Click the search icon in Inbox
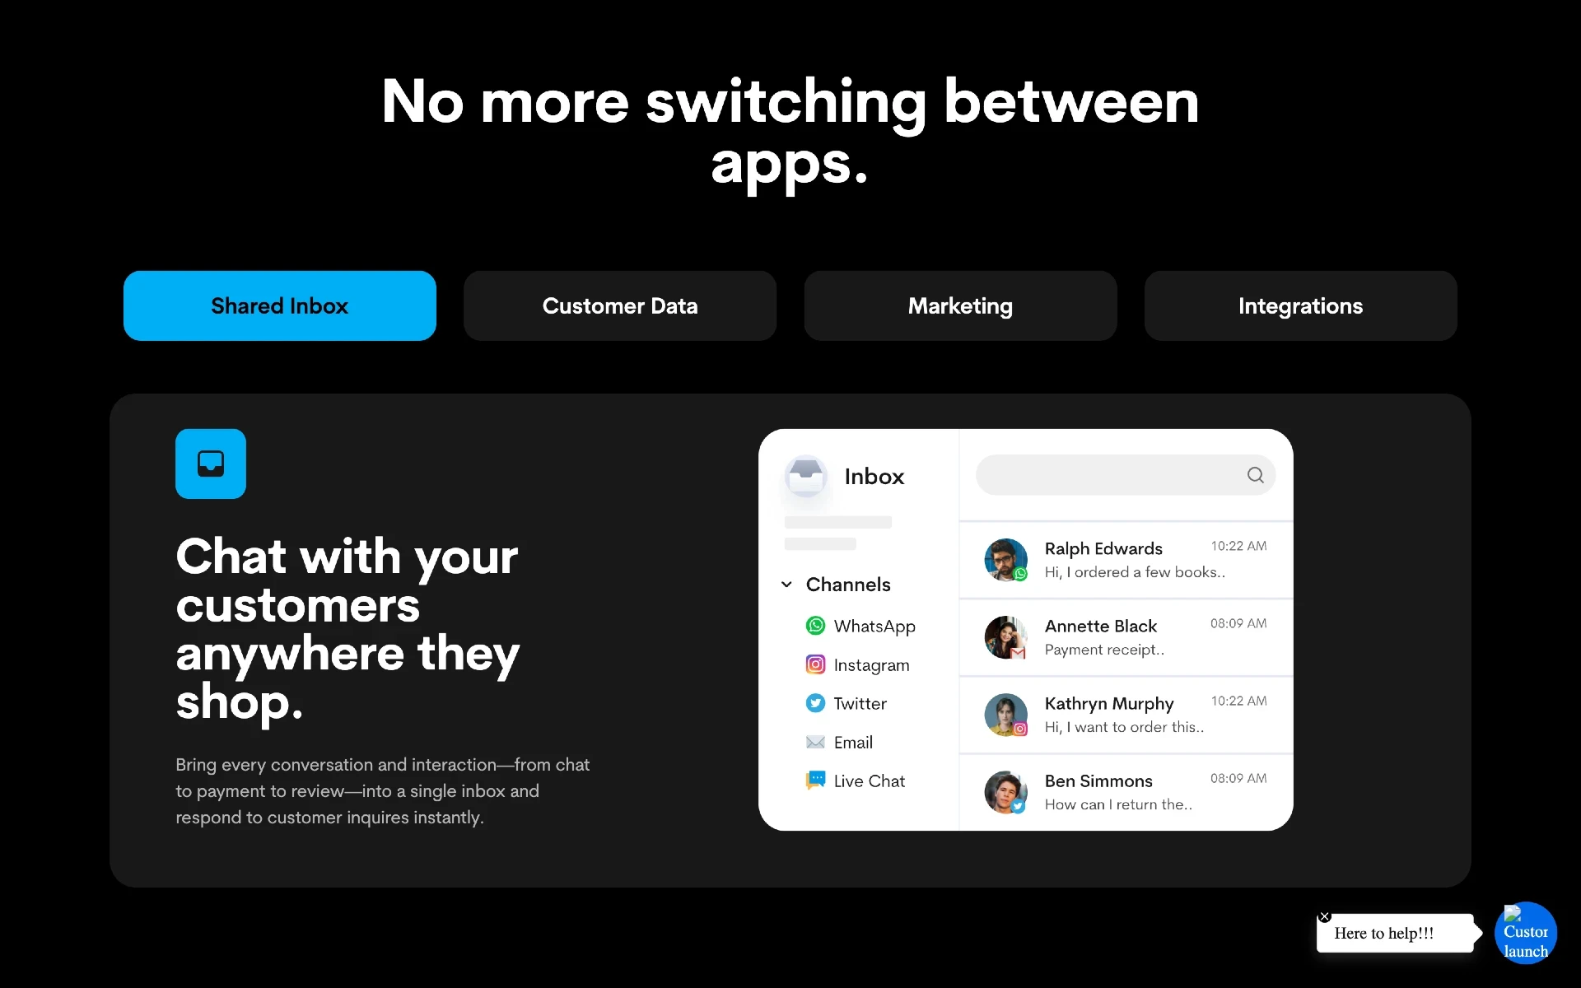1581x988 pixels. pyautogui.click(x=1254, y=474)
